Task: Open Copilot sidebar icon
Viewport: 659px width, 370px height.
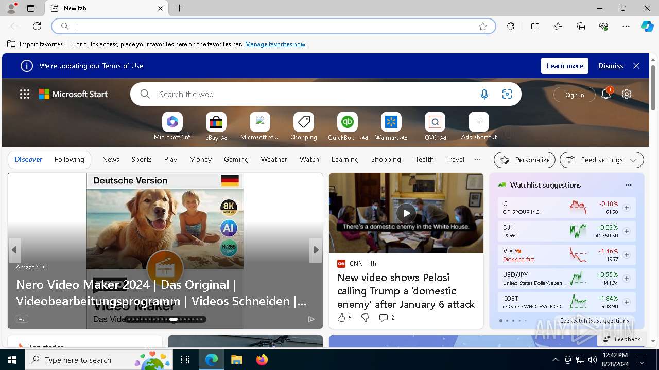Action: click(647, 26)
